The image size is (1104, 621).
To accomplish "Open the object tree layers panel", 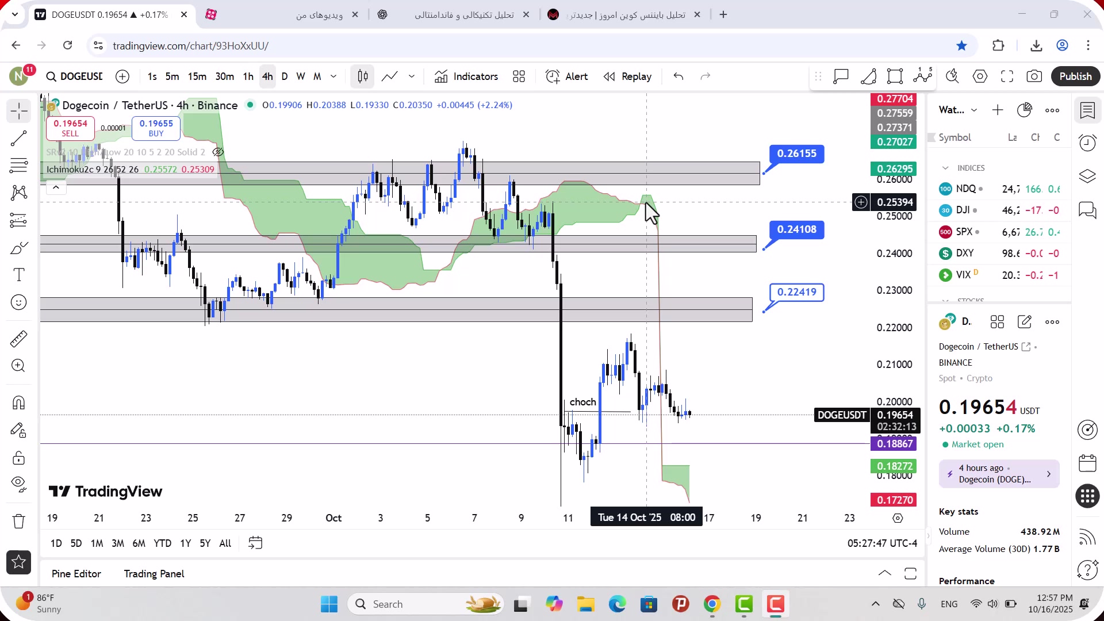I will click(1087, 176).
